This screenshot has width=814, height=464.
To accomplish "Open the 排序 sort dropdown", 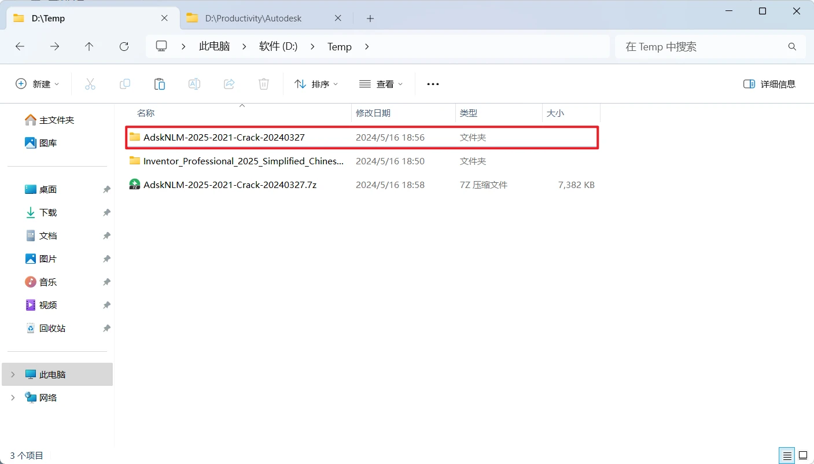I will tap(316, 84).
